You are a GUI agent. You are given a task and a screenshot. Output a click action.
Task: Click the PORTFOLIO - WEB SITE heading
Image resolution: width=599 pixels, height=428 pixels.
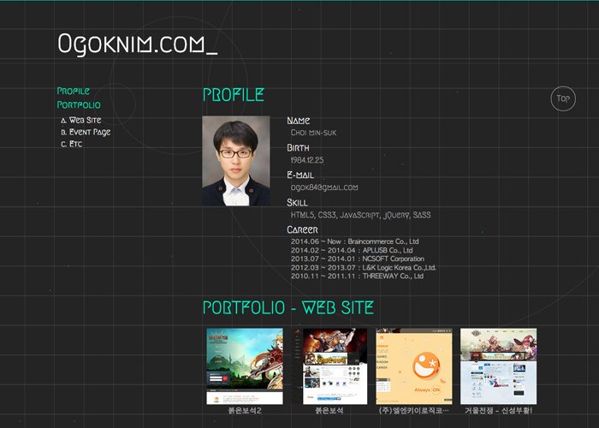tap(288, 307)
